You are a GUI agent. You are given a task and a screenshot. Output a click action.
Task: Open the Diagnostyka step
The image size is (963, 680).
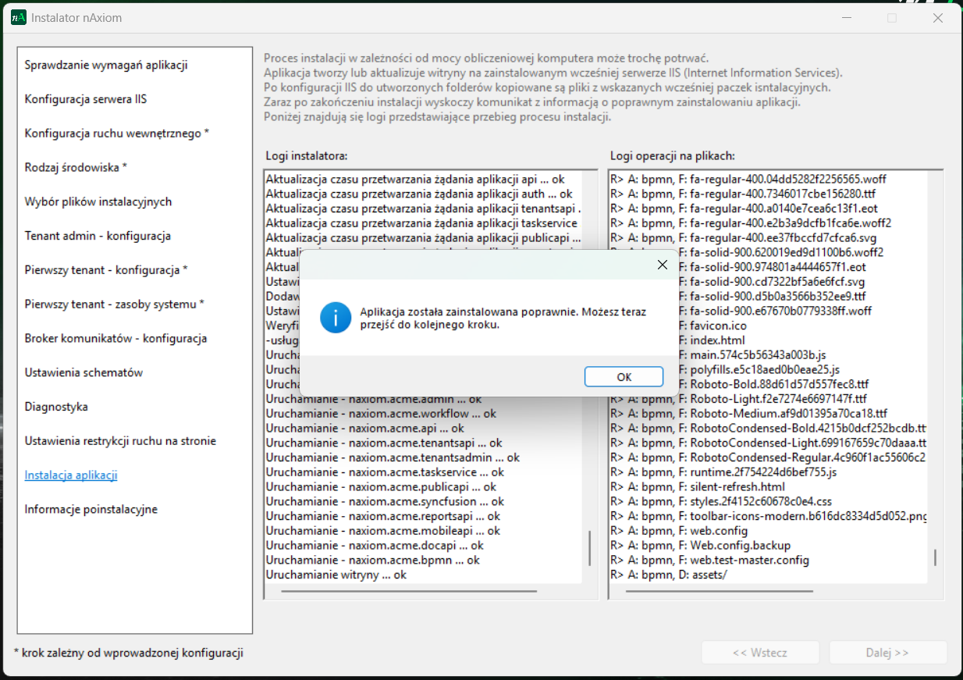(56, 407)
